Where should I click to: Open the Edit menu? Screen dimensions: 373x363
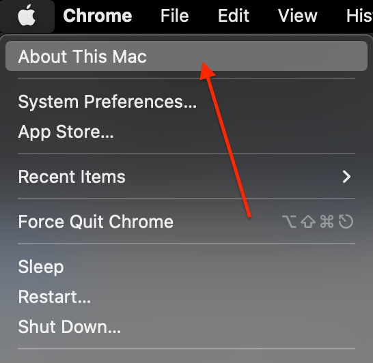pos(234,16)
